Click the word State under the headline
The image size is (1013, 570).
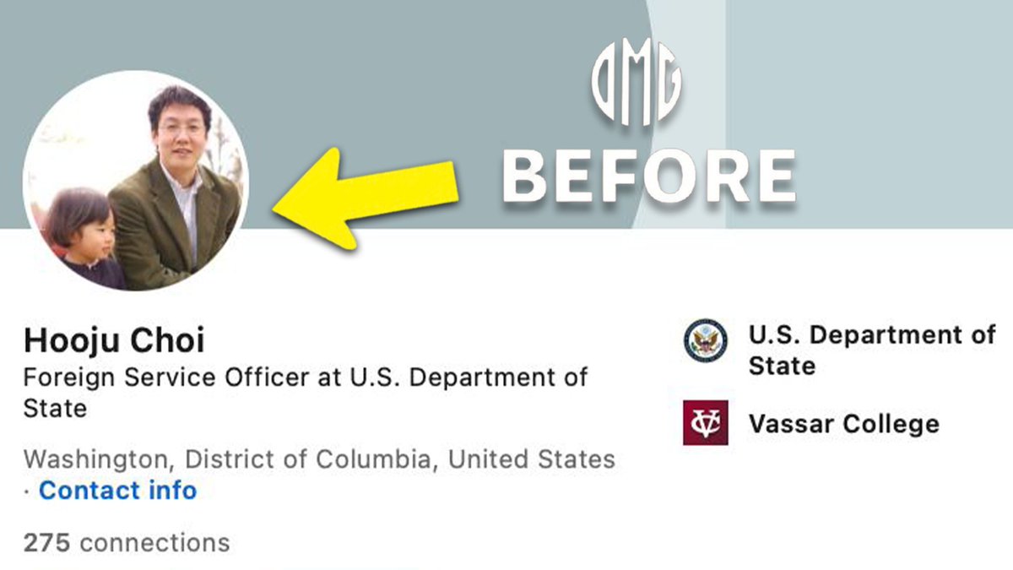point(55,410)
